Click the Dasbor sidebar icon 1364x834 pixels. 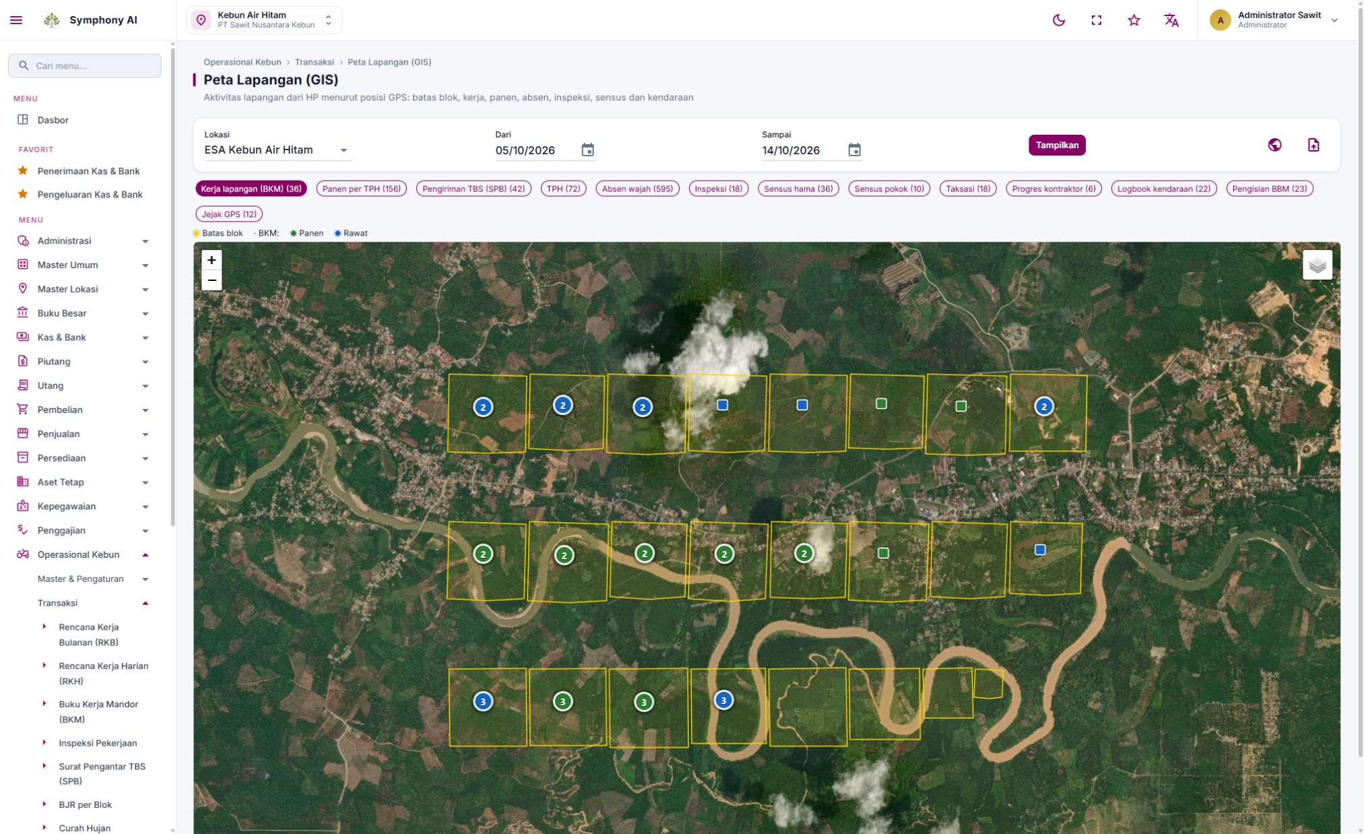click(23, 120)
